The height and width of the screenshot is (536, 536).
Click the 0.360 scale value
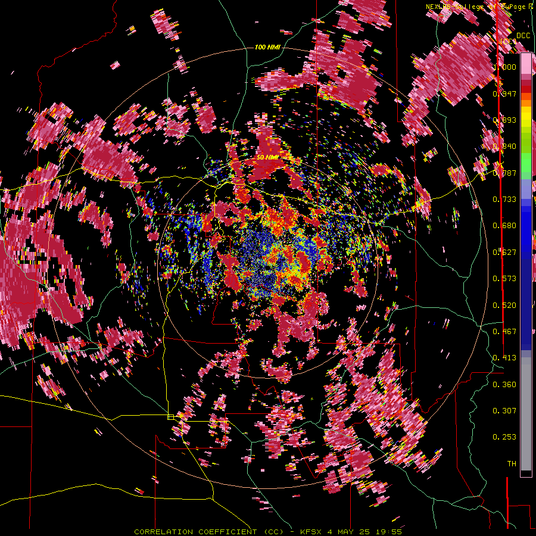pyautogui.click(x=504, y=385)
